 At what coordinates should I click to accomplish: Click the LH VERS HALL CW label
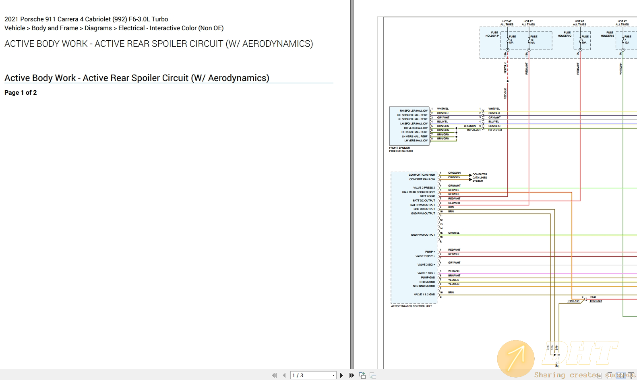click(x=416, y=141)
